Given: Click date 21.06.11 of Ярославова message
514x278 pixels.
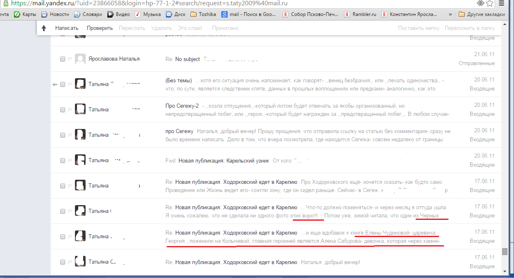Looking at the screenshot, I should click(x=485, y=54).
